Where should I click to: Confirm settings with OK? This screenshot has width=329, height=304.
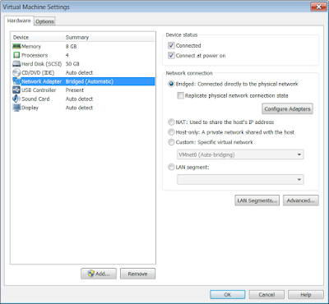point(228,295)
